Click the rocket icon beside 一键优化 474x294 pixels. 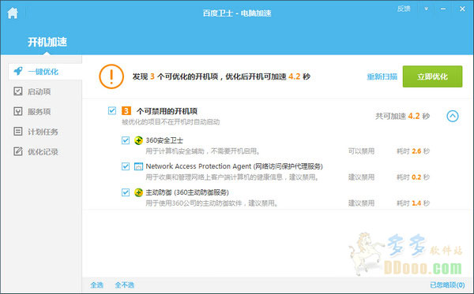click(x=18, y=71)
